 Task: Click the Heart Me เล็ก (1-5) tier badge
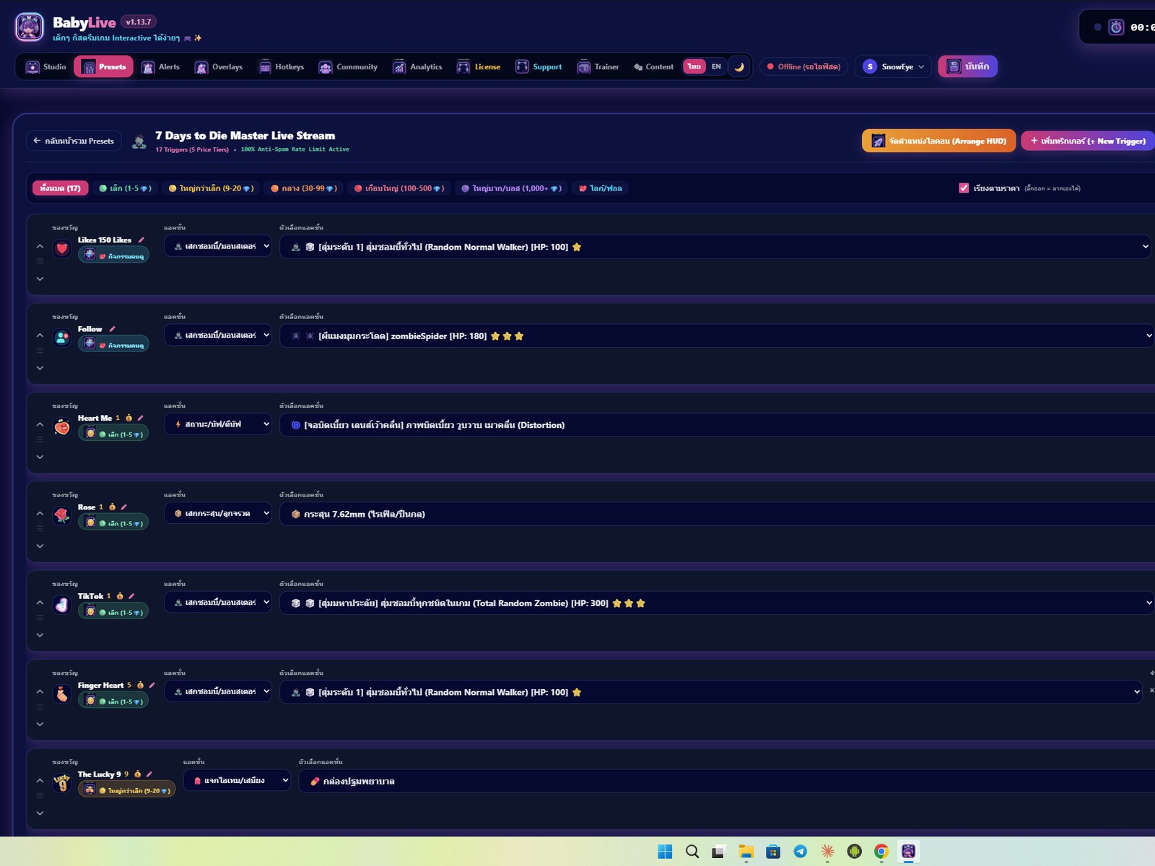(113, 434)
